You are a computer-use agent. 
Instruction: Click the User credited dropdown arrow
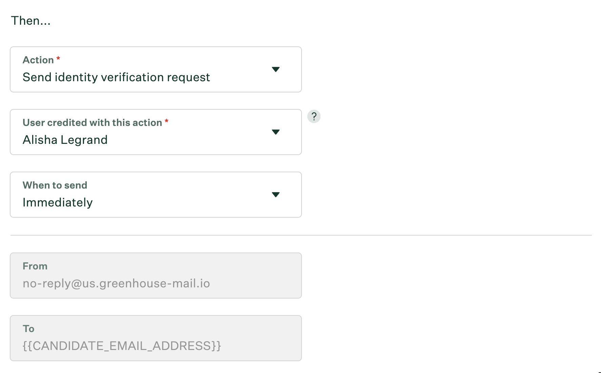pos(276,132)
